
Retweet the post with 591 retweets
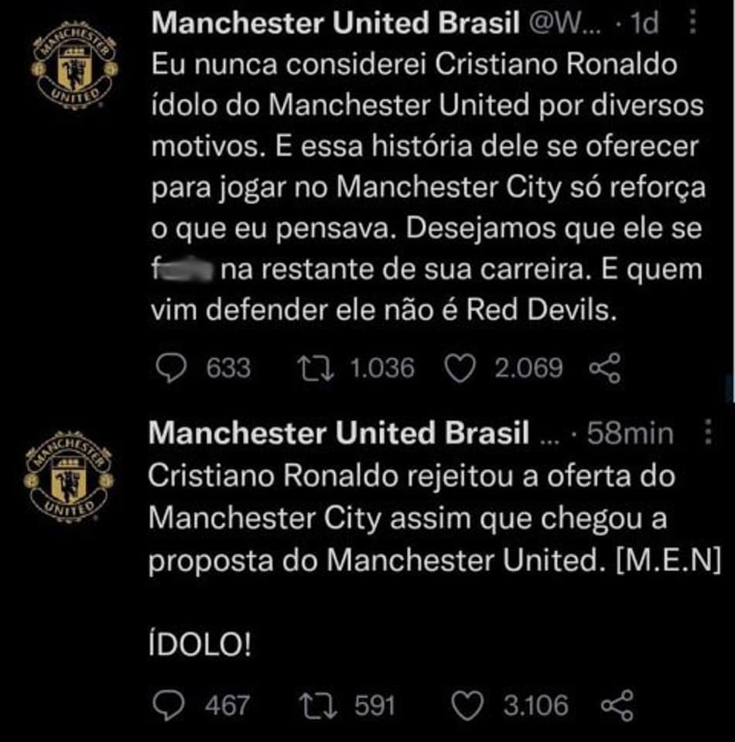[x=318, y=706]
